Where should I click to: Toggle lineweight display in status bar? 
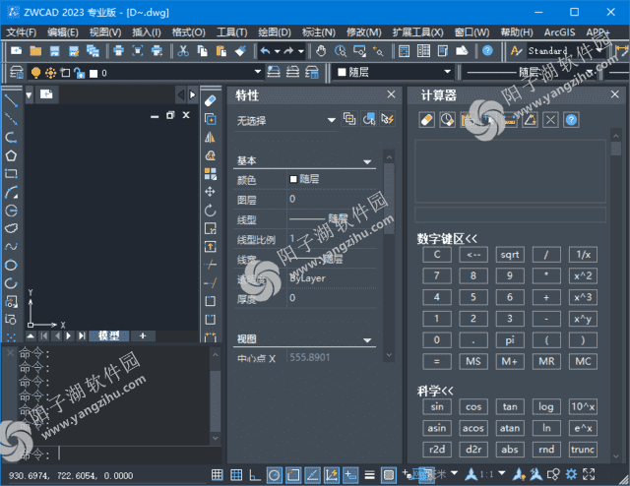click(x=370, y=475)
